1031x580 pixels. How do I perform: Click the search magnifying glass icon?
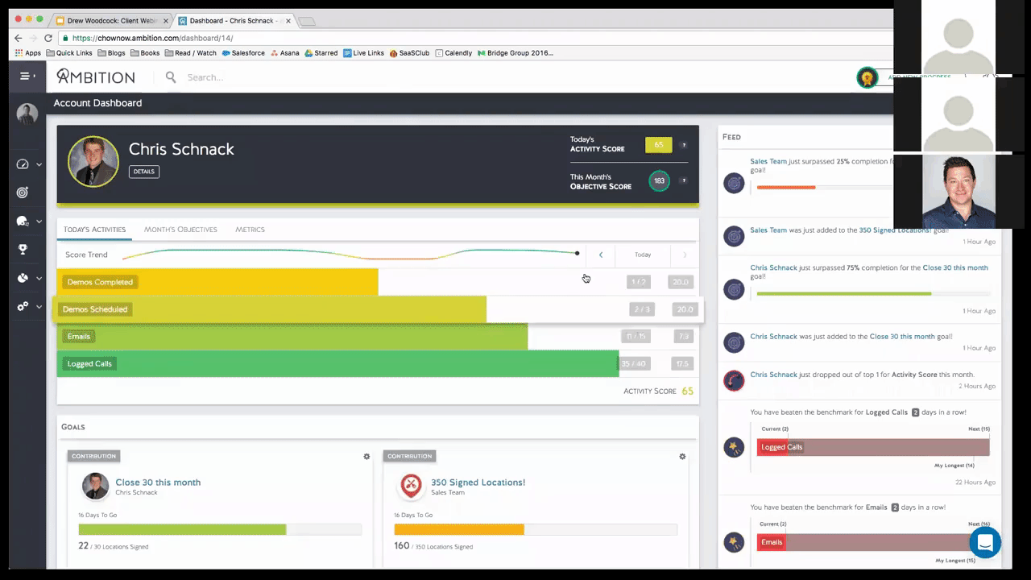pyautogui.click(x=170, y=77)
